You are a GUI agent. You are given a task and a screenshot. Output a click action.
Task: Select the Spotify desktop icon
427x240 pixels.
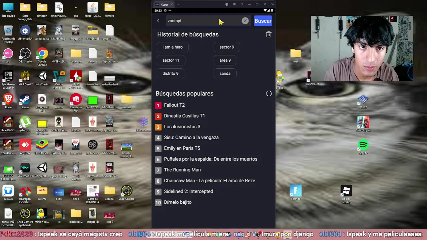click(x=363, y=147)
